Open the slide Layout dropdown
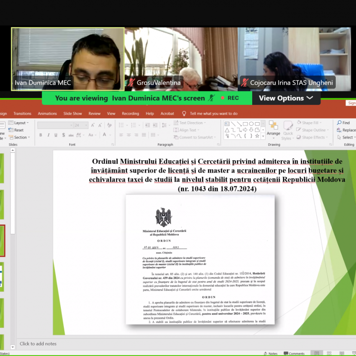The height and width of the screenshot is (356, 356). [x=20, y=123]
